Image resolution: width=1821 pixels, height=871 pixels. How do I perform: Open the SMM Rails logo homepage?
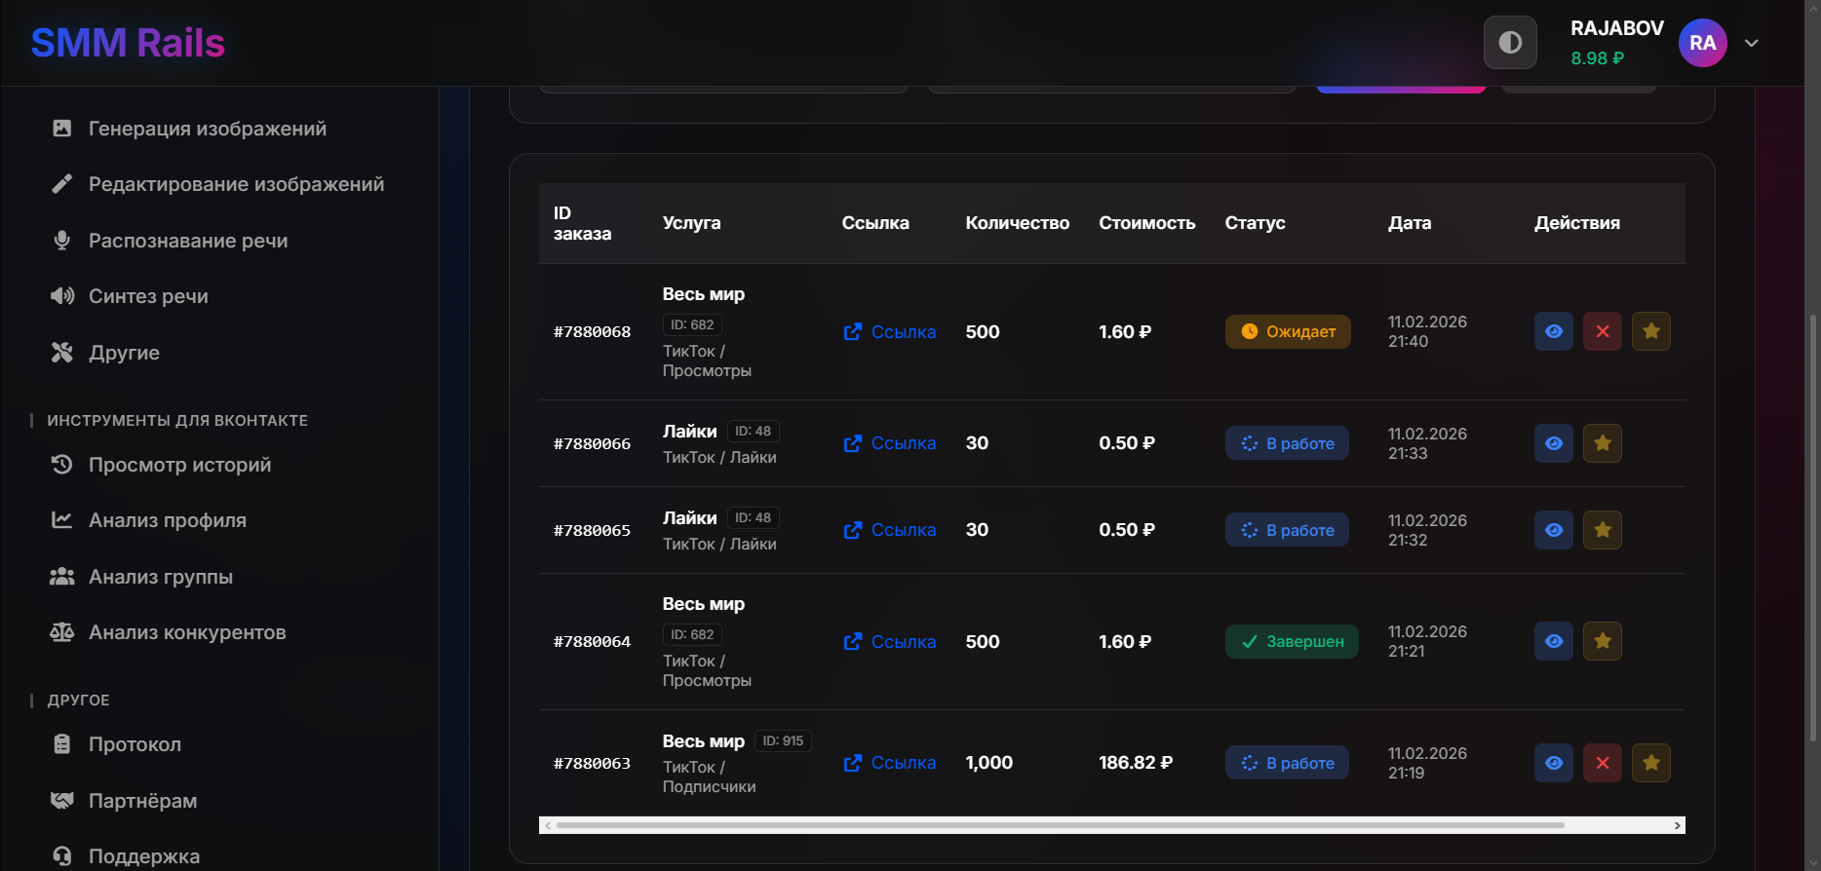coord(128,43)
